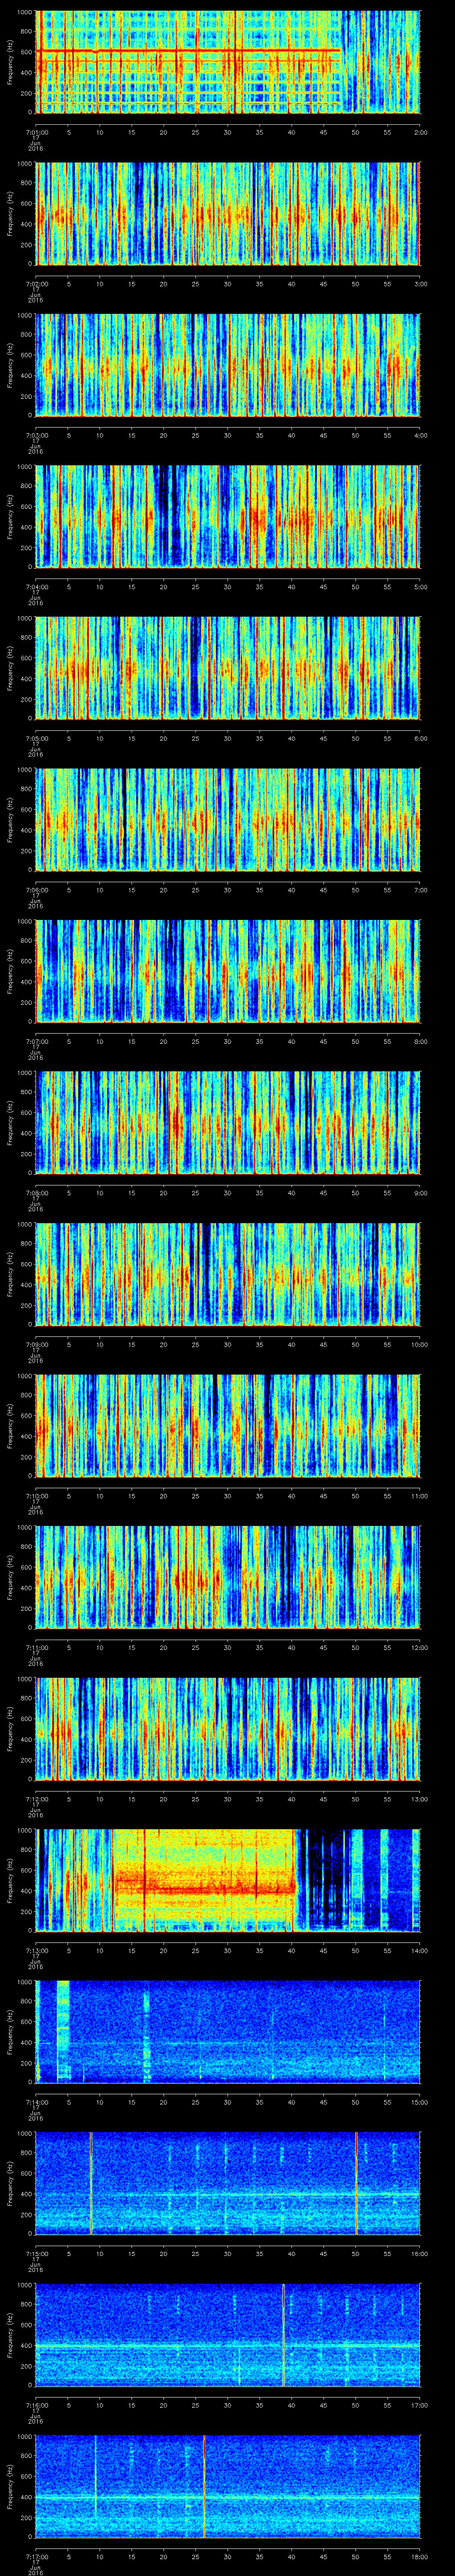Screen dimensions: 455x2576
Task: Click the 7:04:00 start time label
Action: [36, 586]
